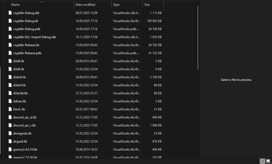272x164 pixels.
Task: Click the discord_rpc_d.lib file icon
Action: tap(10, 117)
